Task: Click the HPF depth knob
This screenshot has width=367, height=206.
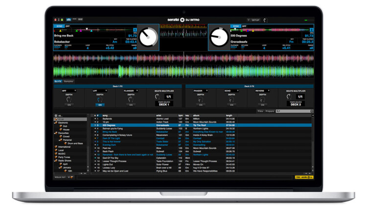Action: click(69, 100)
